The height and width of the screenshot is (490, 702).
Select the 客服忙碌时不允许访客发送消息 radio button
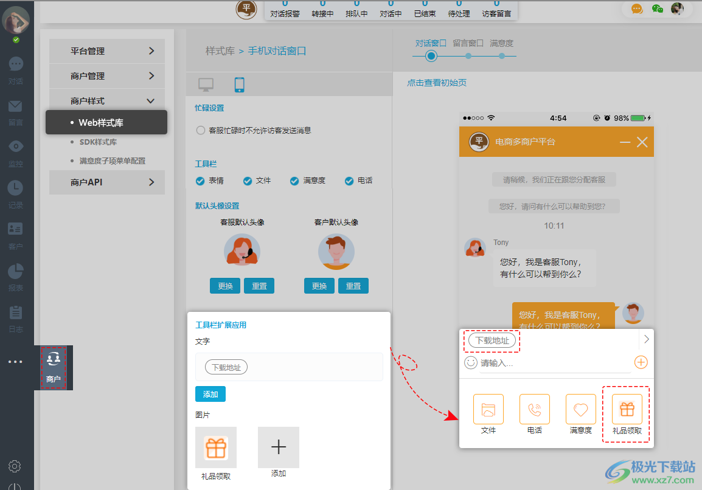200,129
